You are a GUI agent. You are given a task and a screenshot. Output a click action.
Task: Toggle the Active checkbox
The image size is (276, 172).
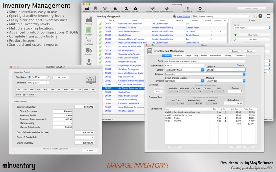pyautogui.click(x=238, y=65)
